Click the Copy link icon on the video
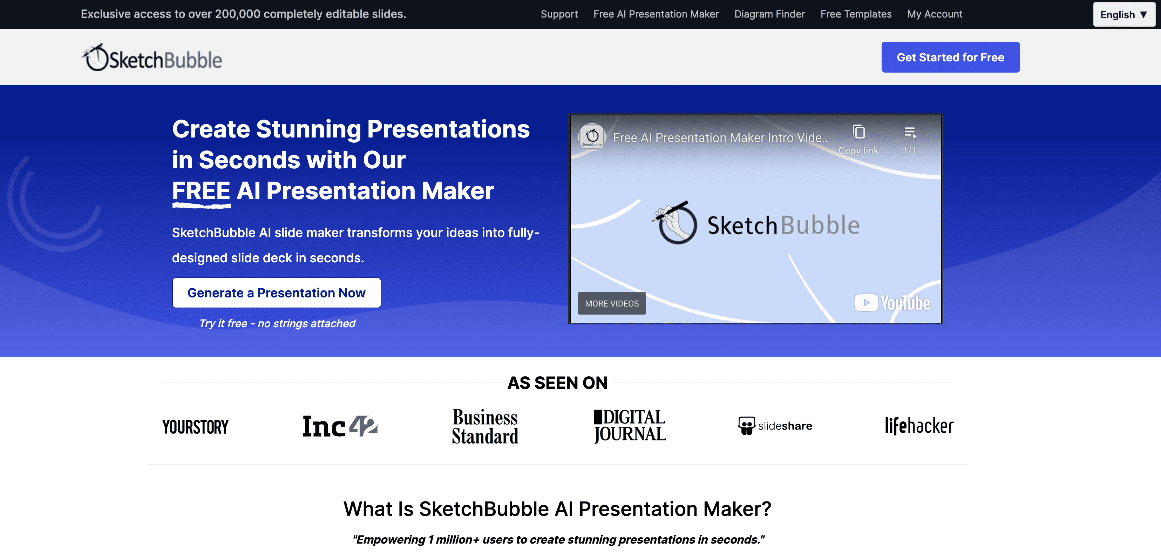This screenshot has height=552, width=1161. click(x=858, y=133)
